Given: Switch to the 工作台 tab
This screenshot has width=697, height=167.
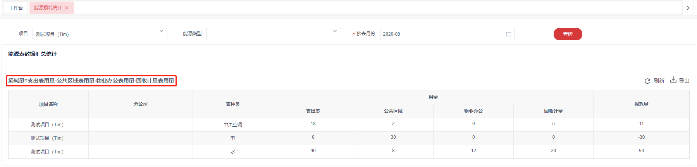Looking at the screenshot, I should (16, 8).
